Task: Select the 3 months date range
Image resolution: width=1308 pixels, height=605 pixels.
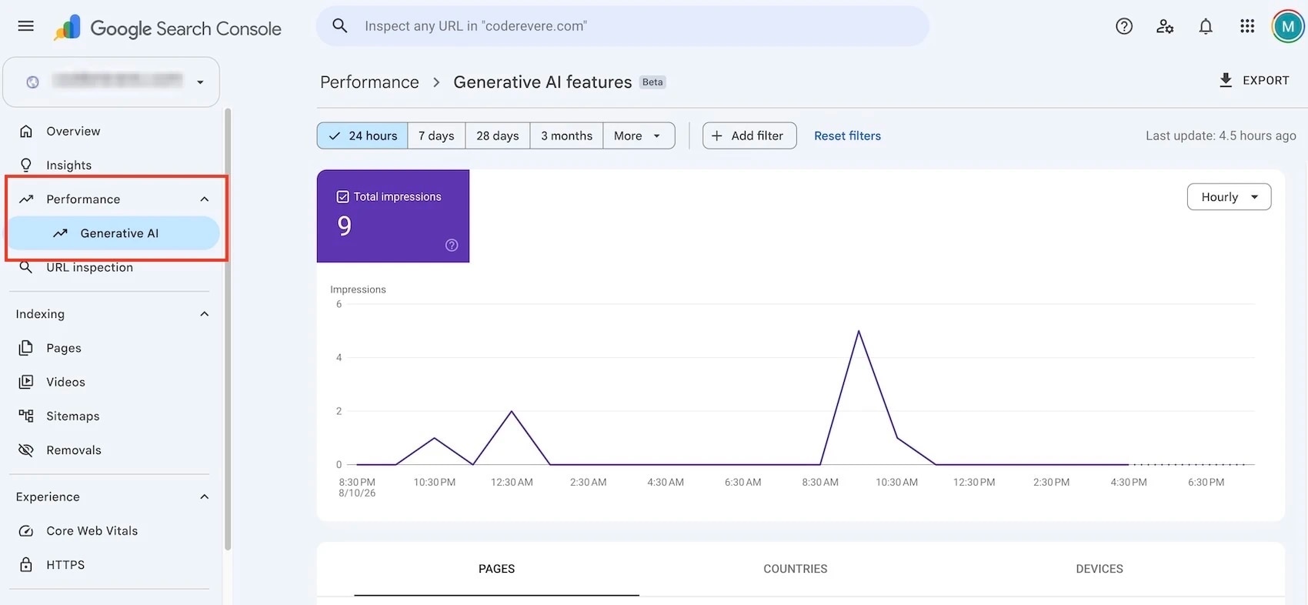Action: tap(566, 135)
